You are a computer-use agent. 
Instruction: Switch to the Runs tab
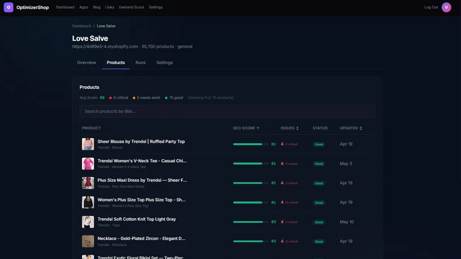tap(140, 63)
